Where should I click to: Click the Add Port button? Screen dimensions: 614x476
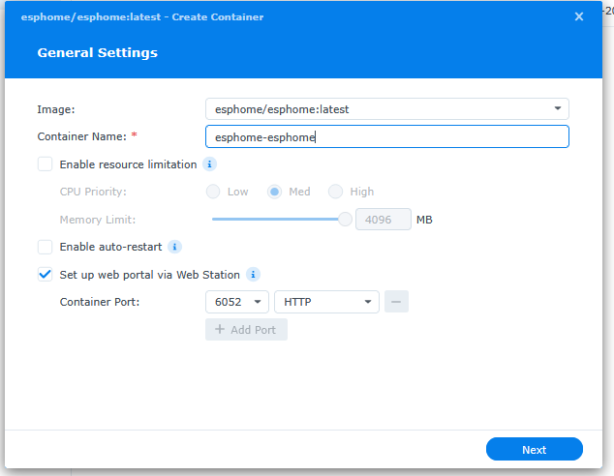point(246,329)
